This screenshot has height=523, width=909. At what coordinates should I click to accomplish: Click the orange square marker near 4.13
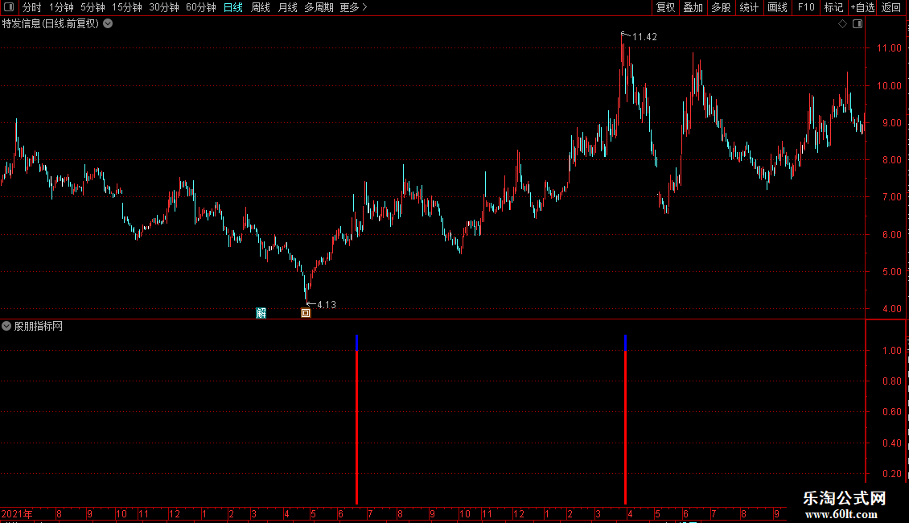tap(306, 313)
